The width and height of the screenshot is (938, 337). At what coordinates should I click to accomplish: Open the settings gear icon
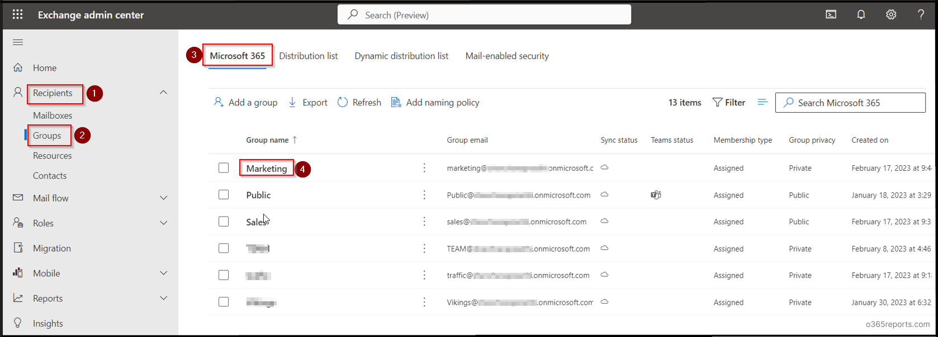891,15
